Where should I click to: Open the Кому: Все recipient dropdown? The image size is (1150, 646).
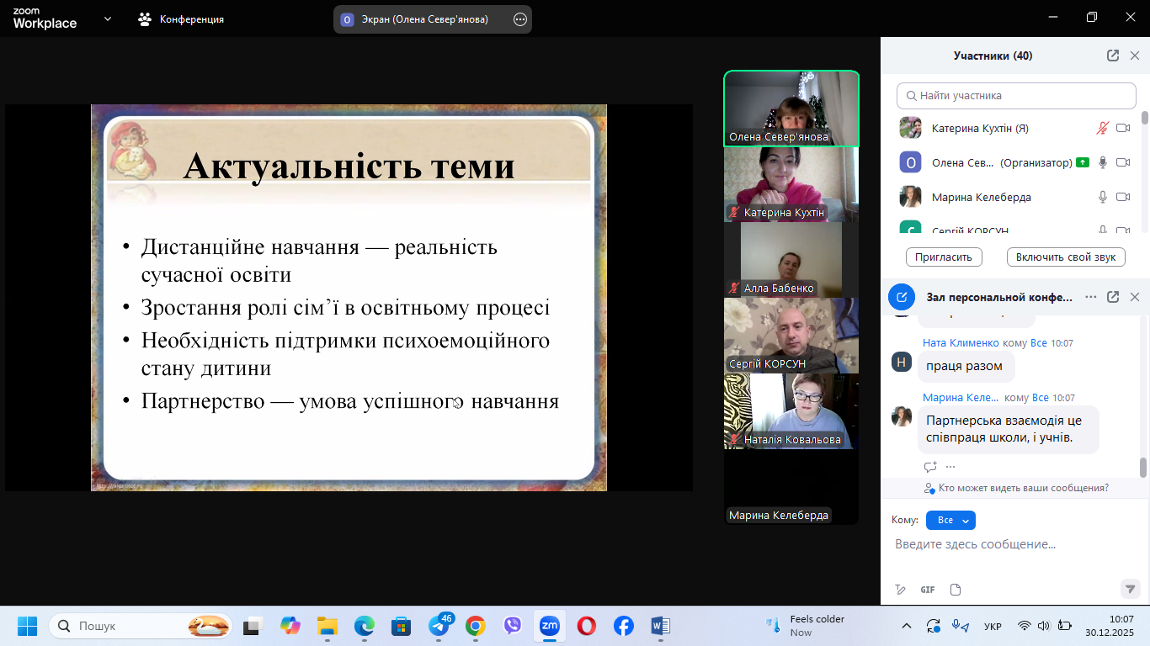(x=950, y=521)
